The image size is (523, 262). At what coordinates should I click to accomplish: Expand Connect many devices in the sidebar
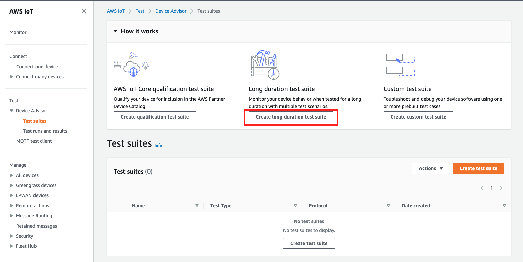click(11, 77)
